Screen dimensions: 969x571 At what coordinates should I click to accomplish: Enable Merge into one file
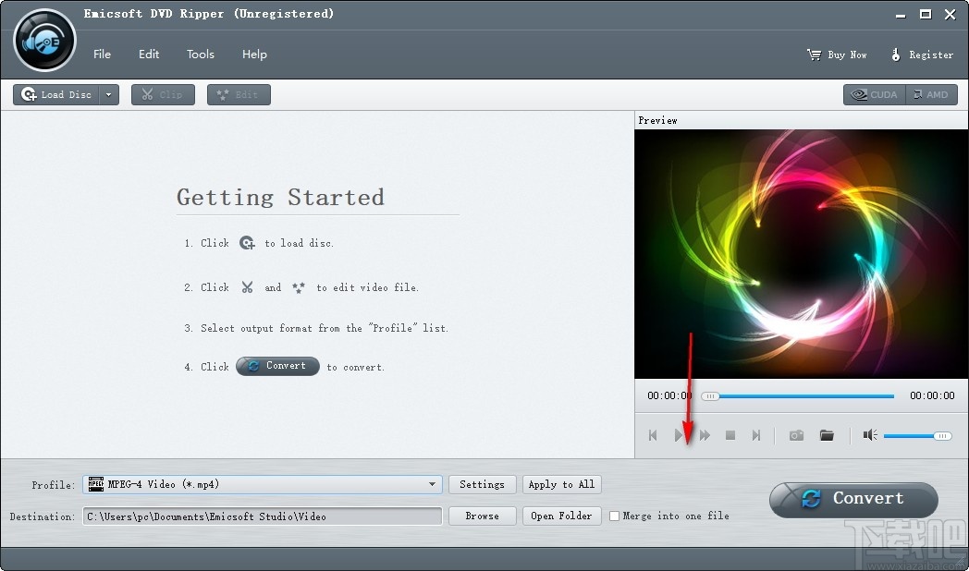point(615,516)
